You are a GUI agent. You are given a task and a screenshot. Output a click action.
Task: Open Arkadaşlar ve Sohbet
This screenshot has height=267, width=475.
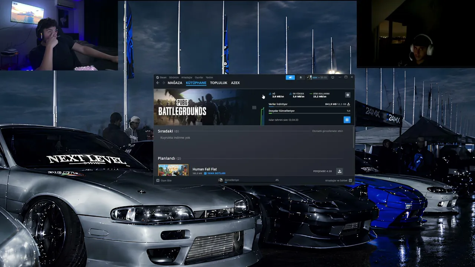point(338,180)
